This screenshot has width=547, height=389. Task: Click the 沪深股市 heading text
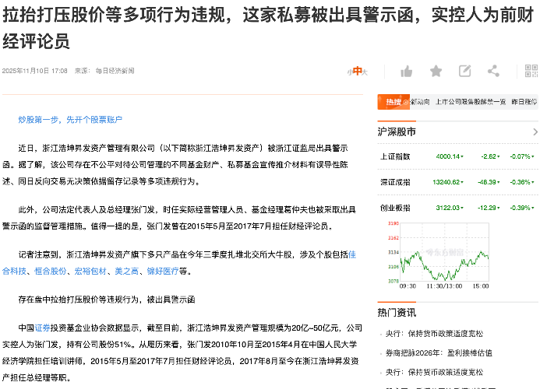coord(397,132)
